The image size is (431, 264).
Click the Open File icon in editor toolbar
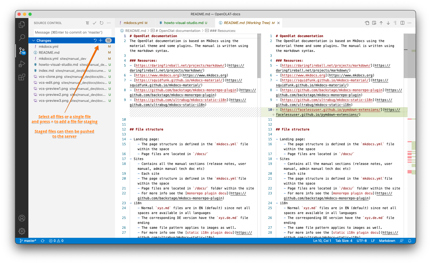click(x=367, y=23)
